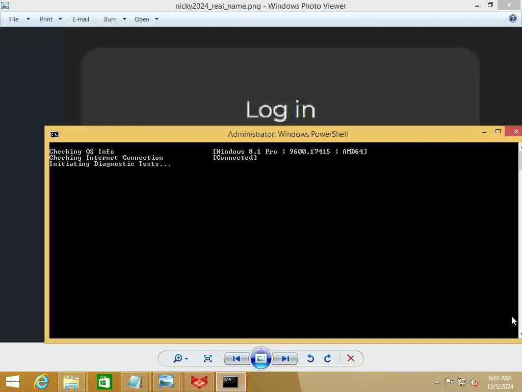The width and height of the screenshot is (522, 392).
Task: Open the red fox taskbar icon
Action: [199, 382]
